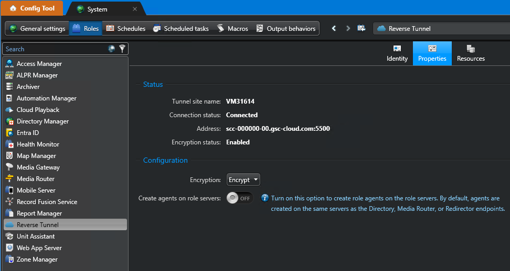This screenshot has width=510, height=271.
Task: Click the browse entities icon beside the arrows
Action: [x=361, y=28]
